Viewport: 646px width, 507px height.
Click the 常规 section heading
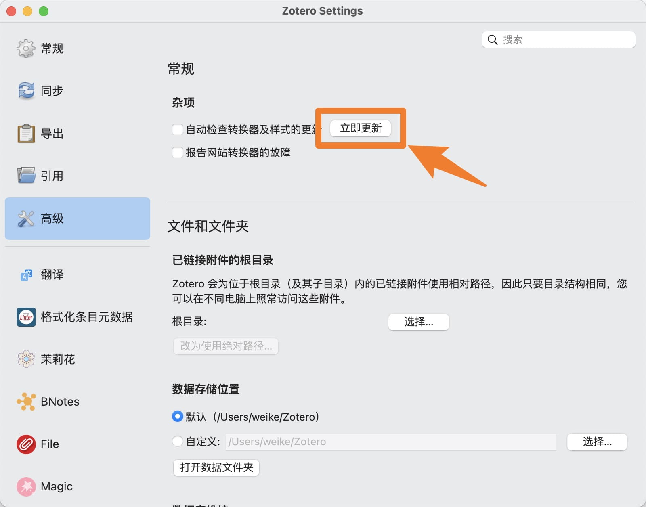(181, 69)
